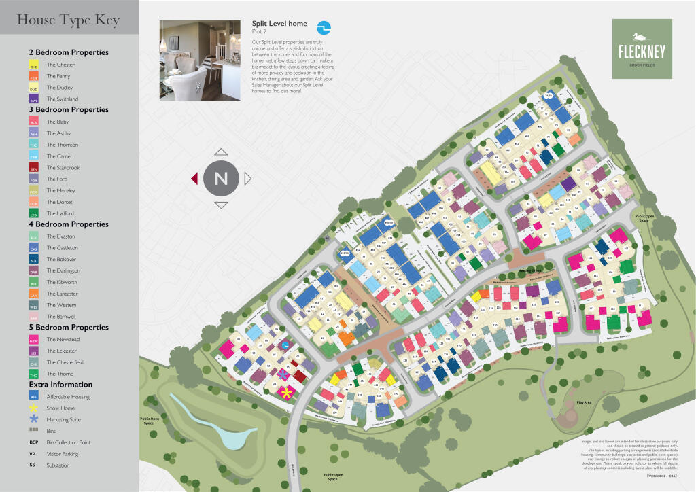The image size is (696, 492).
Task: Expand the upward chevron above the compass
Action: [x=220, y=152]
